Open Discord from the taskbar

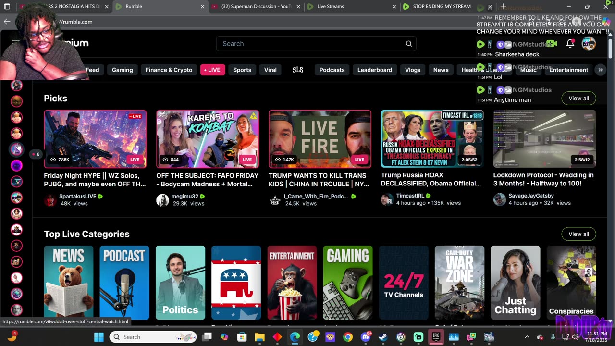point(366,337)
